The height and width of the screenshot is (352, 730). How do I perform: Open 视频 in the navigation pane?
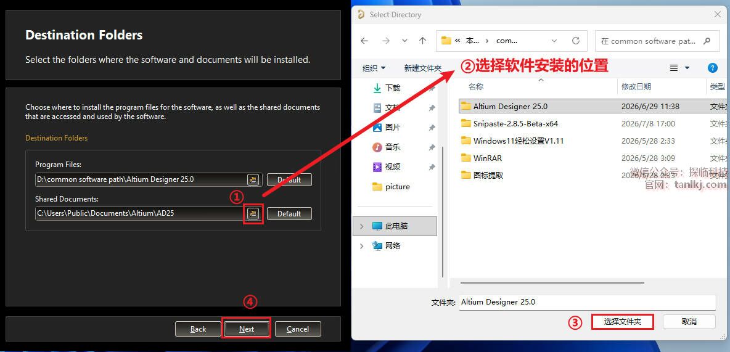pos(393,166)
